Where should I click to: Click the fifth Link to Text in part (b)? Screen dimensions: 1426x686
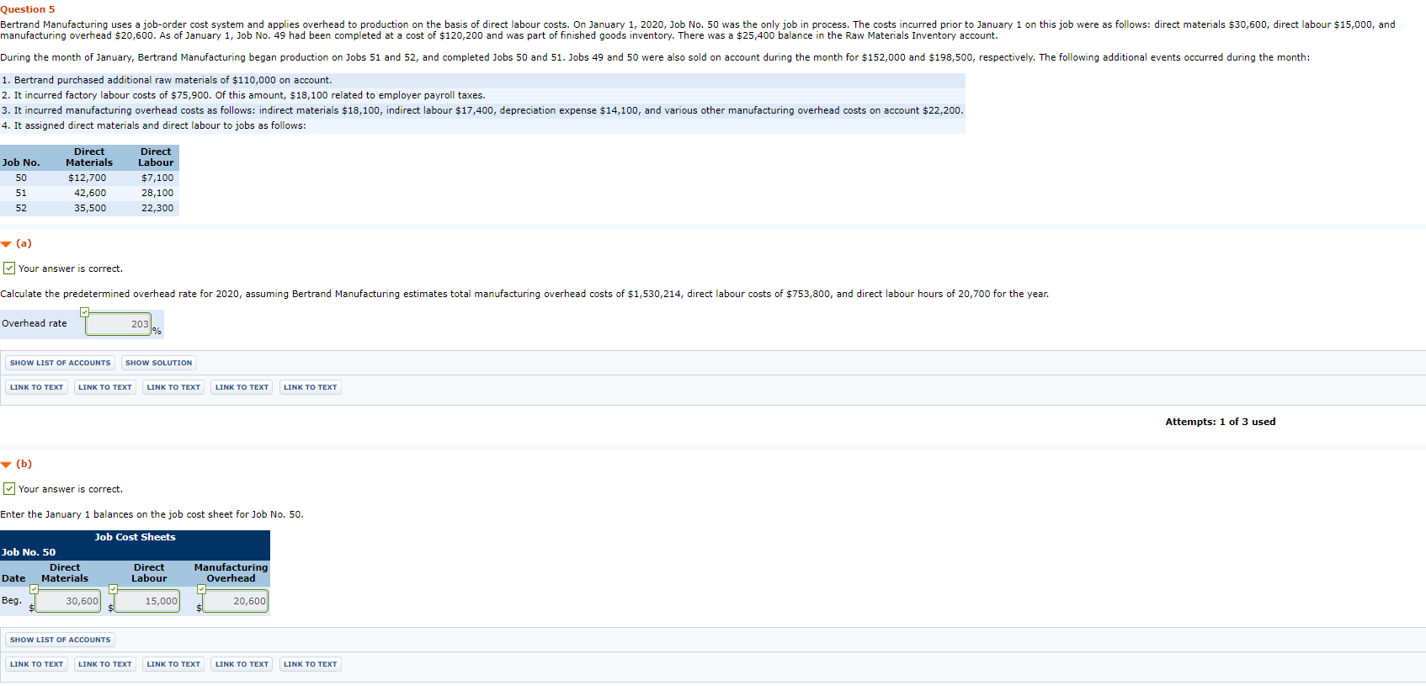(x=311, y=664)
